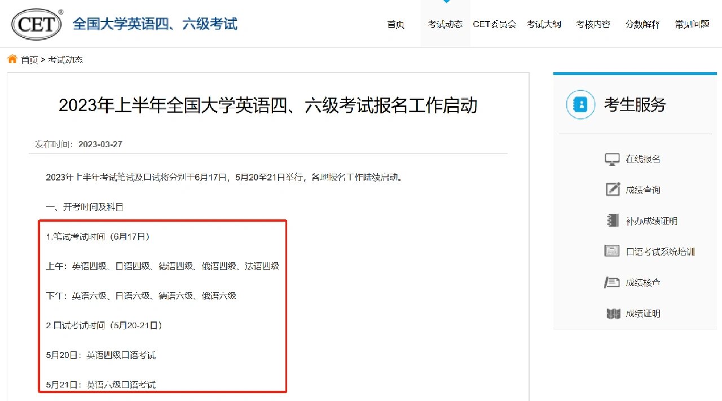
Task: Open the 首页 navigation menu item
Action: pyautogui.click(x=396, y=24)
